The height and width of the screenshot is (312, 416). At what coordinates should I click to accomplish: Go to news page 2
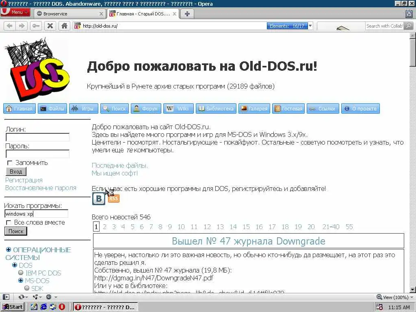(104, 227)
